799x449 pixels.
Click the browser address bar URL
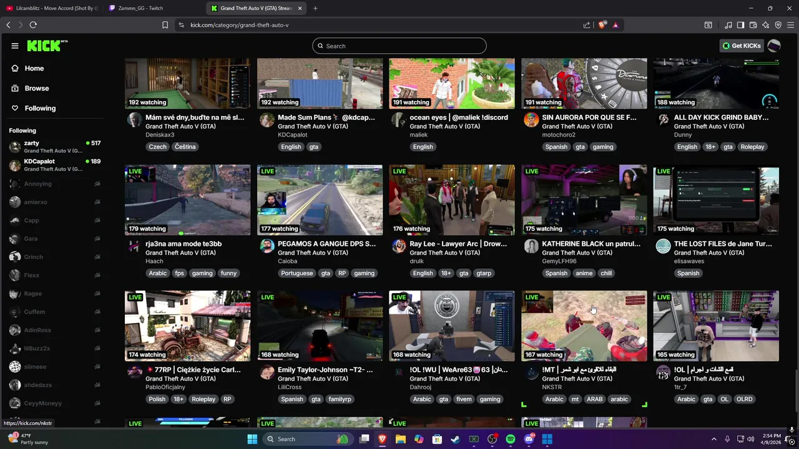[239, 25]
